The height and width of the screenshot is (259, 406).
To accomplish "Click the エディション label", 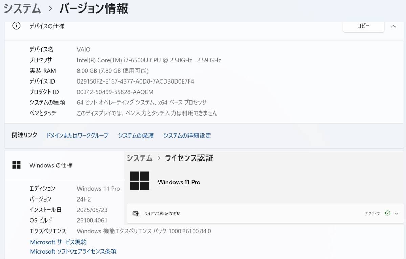I will [x=42, y=189].
